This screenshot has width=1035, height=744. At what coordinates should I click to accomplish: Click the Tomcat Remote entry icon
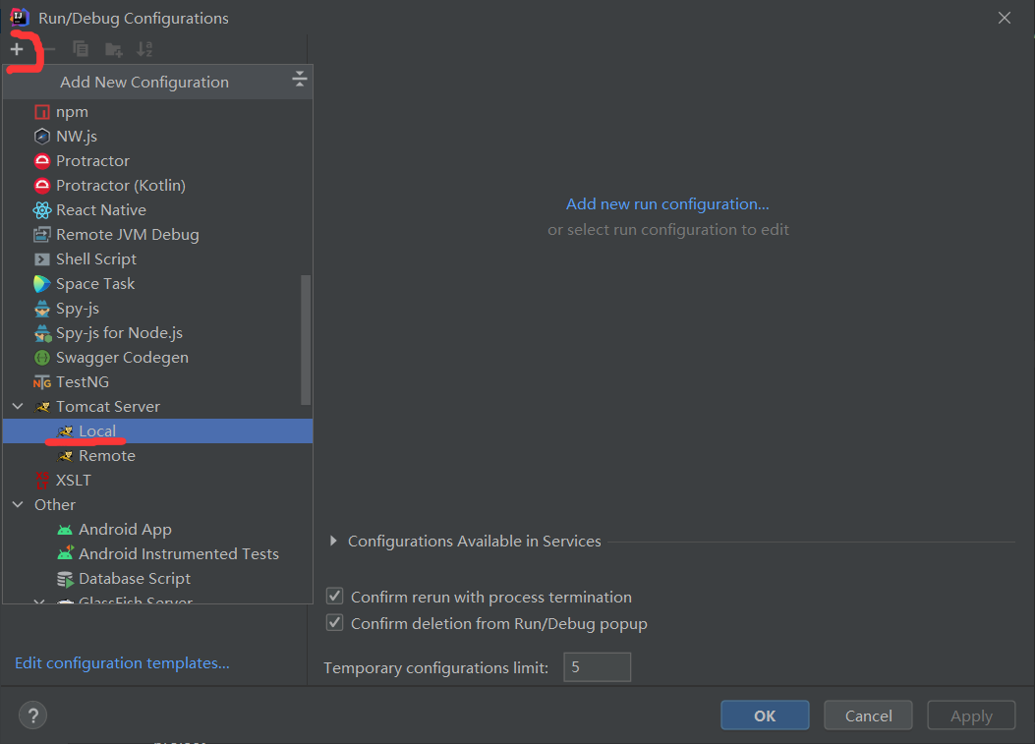pyautogui.click(x=65, y=456)
